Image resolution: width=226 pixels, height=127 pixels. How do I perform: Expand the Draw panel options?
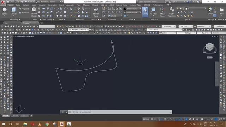62,19
